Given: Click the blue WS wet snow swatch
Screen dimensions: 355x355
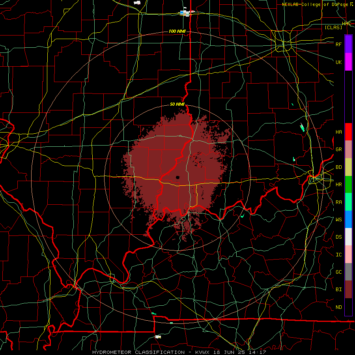Looking at the screenshot, I should coord(348,219).
